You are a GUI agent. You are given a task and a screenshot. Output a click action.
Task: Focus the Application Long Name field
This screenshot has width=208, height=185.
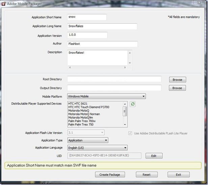coord(102,26)
